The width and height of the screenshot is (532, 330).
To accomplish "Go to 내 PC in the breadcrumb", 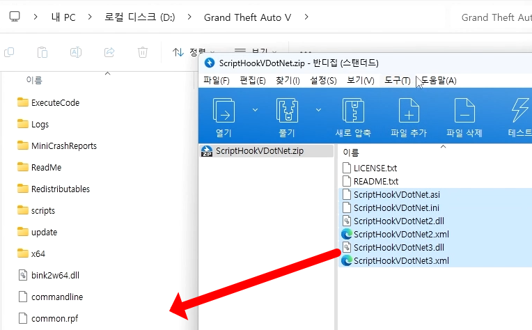I will point(63,17).
